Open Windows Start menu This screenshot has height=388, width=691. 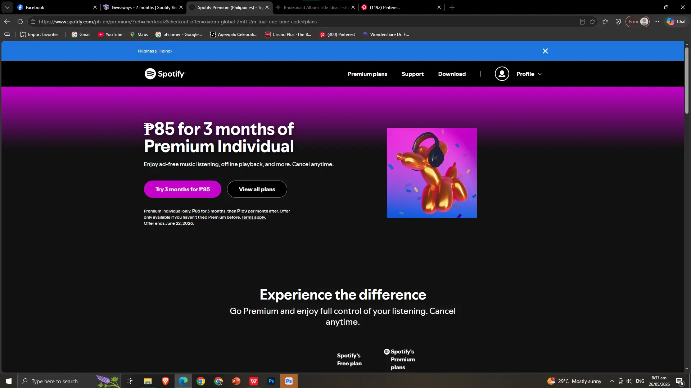coord(9,381)
